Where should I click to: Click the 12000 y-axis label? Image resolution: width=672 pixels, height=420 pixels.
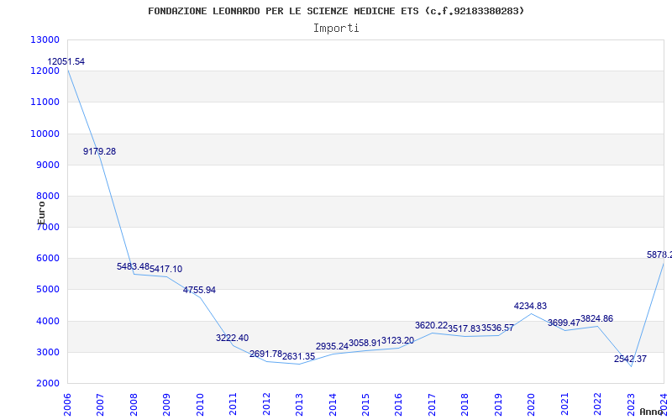click(45, 71)
